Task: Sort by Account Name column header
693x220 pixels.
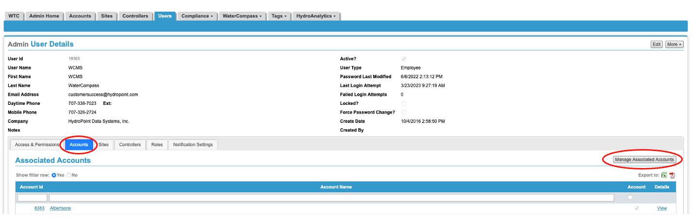Action: [336, 187]
